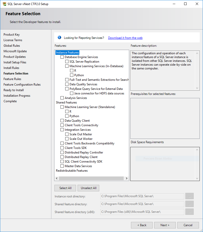Open the Product Key step in sidebar
This screenshot has width=203, height=232.
(12, 34)
